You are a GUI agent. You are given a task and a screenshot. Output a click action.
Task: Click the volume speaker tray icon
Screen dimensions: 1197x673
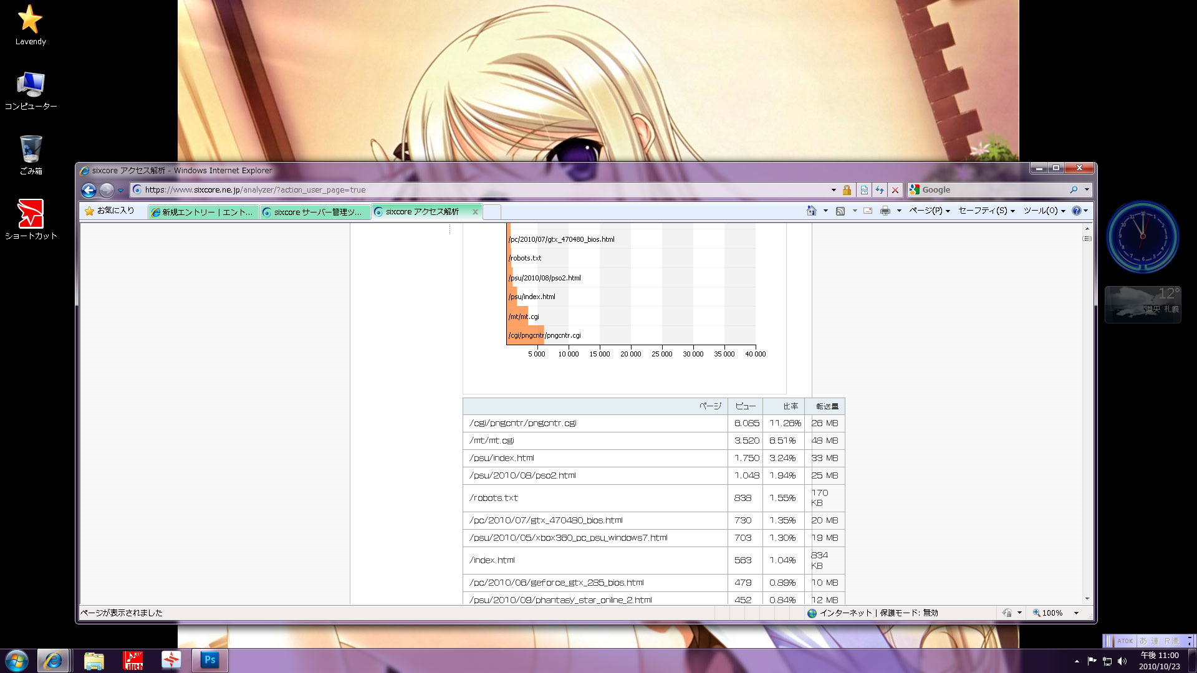[x=1122, y=661]
